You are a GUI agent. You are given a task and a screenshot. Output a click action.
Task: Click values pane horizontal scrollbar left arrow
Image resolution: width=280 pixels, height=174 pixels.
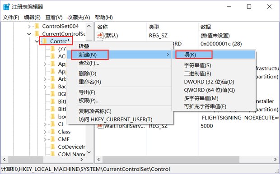[x=99, y=160]
